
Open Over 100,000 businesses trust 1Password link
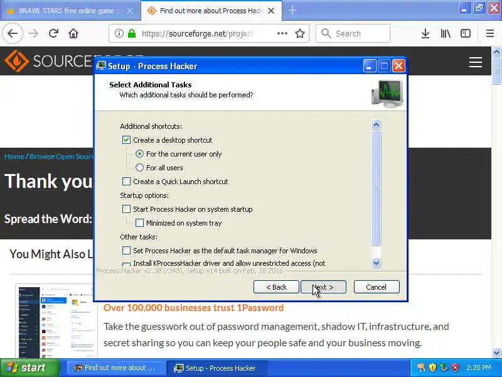[x=193, y=308]
